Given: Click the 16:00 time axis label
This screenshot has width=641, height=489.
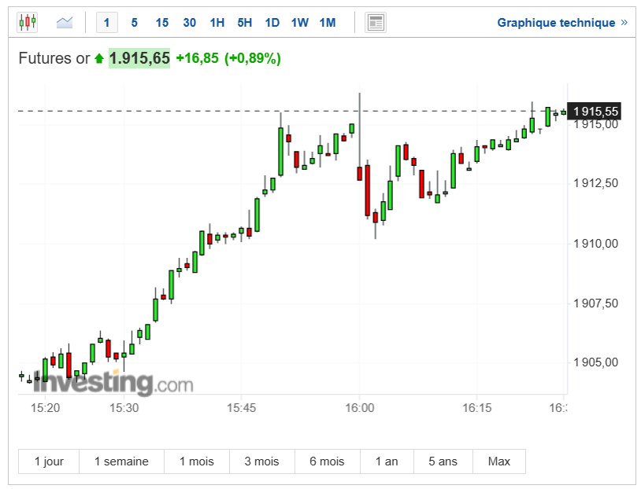Looking at the screenshot, I should click(x=359, y=408).
